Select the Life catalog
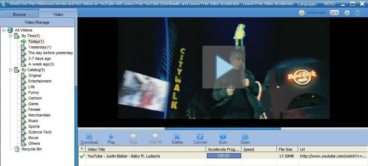368x166 pixels. pos(32,87)
